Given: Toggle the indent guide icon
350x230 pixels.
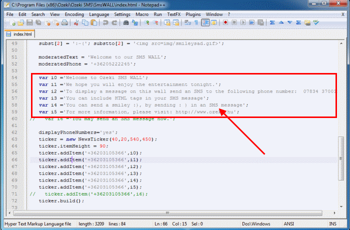Looking at the screenshot, I should [205, 23].
